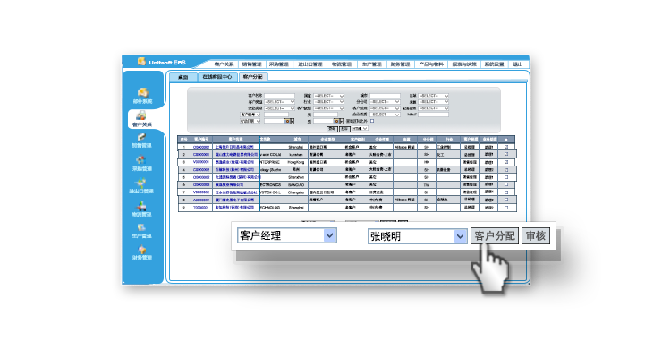Open the 进出口管理 sidebar icon
662x358 pixels.
[x=143, y=185]
